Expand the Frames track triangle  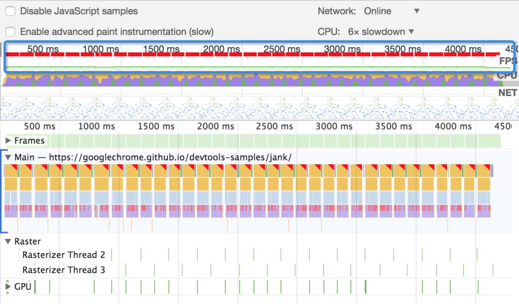[x=8, y=141]
